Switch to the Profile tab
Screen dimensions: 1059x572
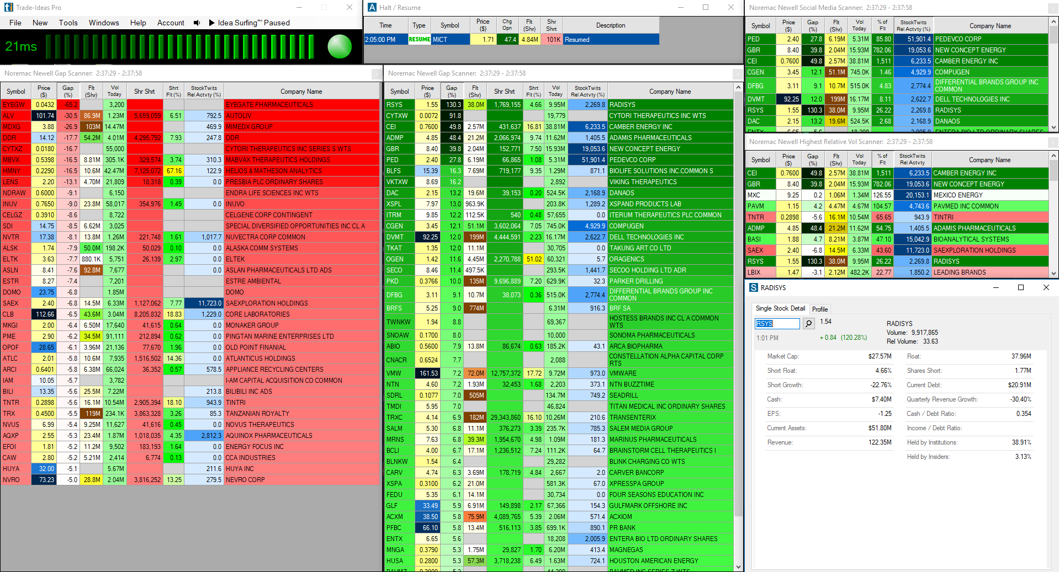(x=820, y=309)
